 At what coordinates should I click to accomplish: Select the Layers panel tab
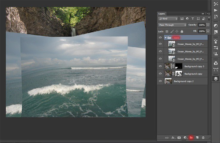(162, 14)
